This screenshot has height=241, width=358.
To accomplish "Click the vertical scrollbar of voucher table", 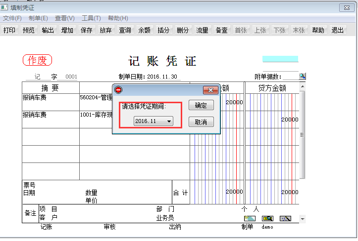I will [x=303, y=134].
